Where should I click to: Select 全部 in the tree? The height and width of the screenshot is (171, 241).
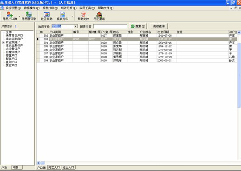pos(9,32)
